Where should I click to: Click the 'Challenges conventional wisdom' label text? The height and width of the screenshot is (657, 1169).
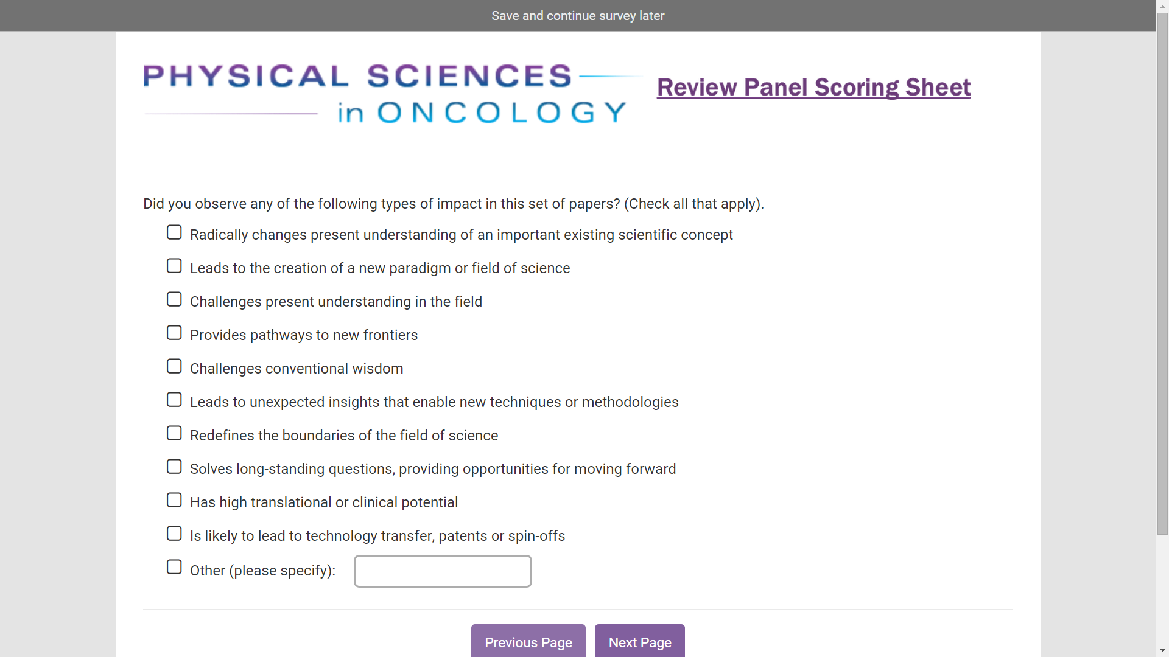(x=297, y=369)
